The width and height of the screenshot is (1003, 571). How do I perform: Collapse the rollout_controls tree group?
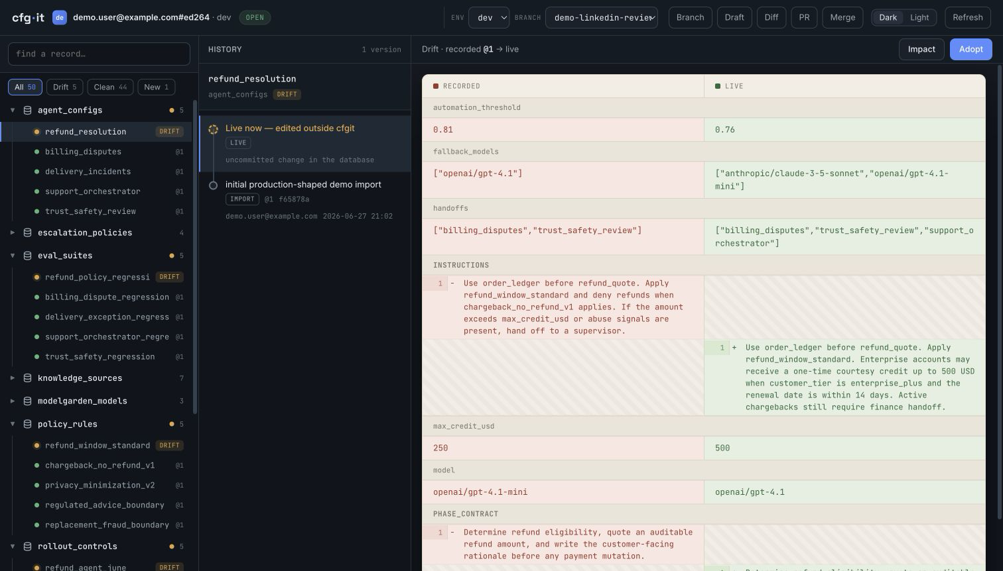(13, 546)
